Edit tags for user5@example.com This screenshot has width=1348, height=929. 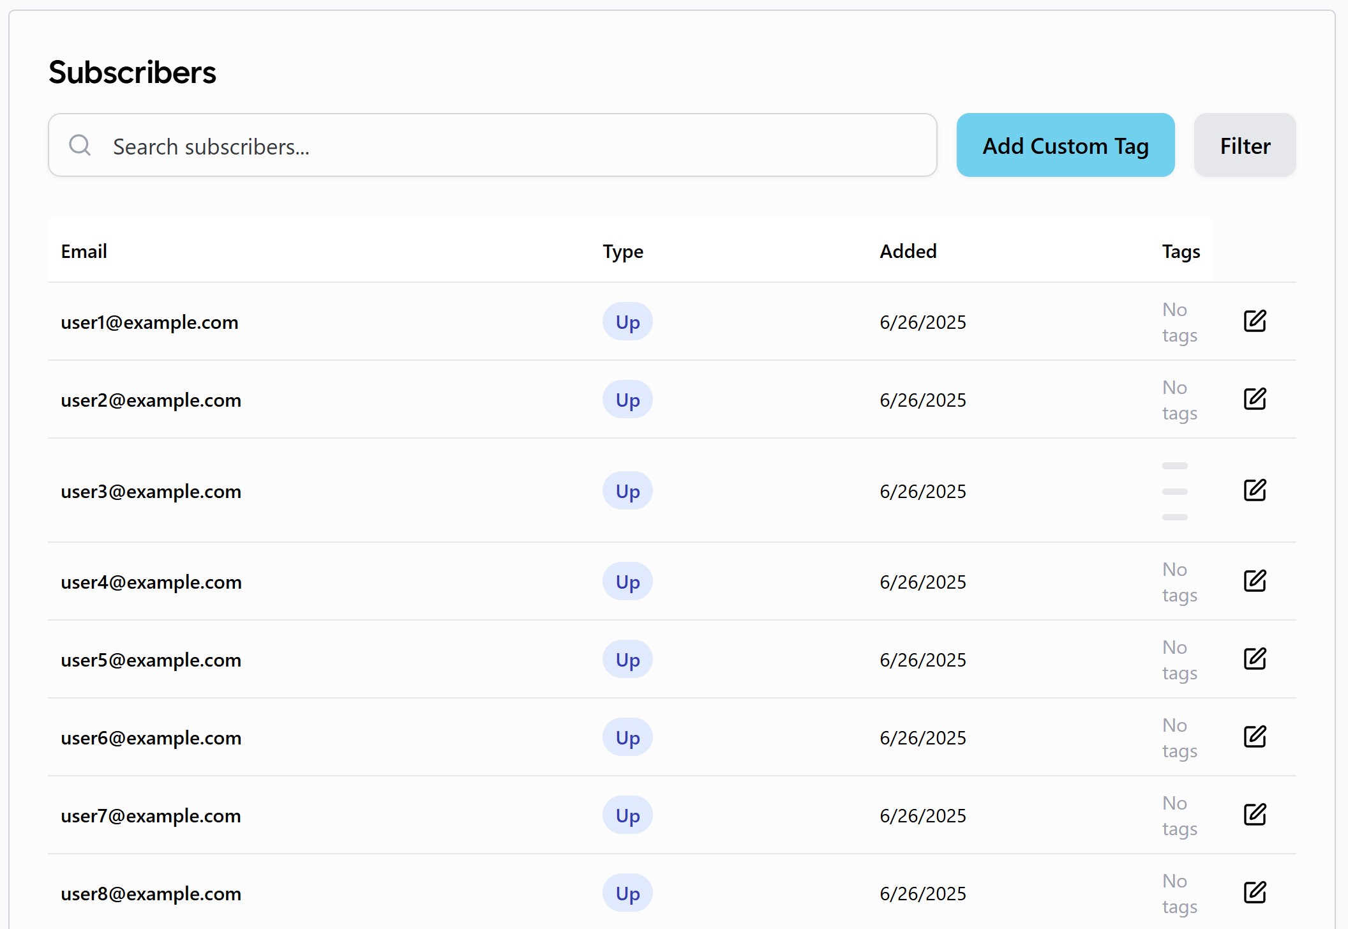pyautogui.click(x=1254, y=659)
